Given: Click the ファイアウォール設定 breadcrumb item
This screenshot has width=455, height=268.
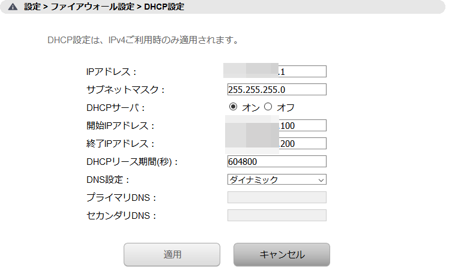Looking at the screenshot, I should [92, 7].
